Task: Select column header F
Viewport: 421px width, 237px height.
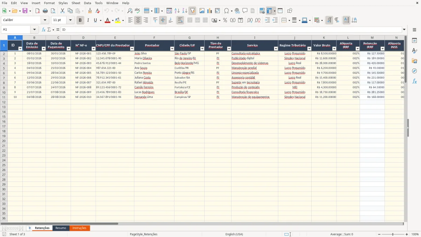Action: pyautogui.click(x=154, y=38)
